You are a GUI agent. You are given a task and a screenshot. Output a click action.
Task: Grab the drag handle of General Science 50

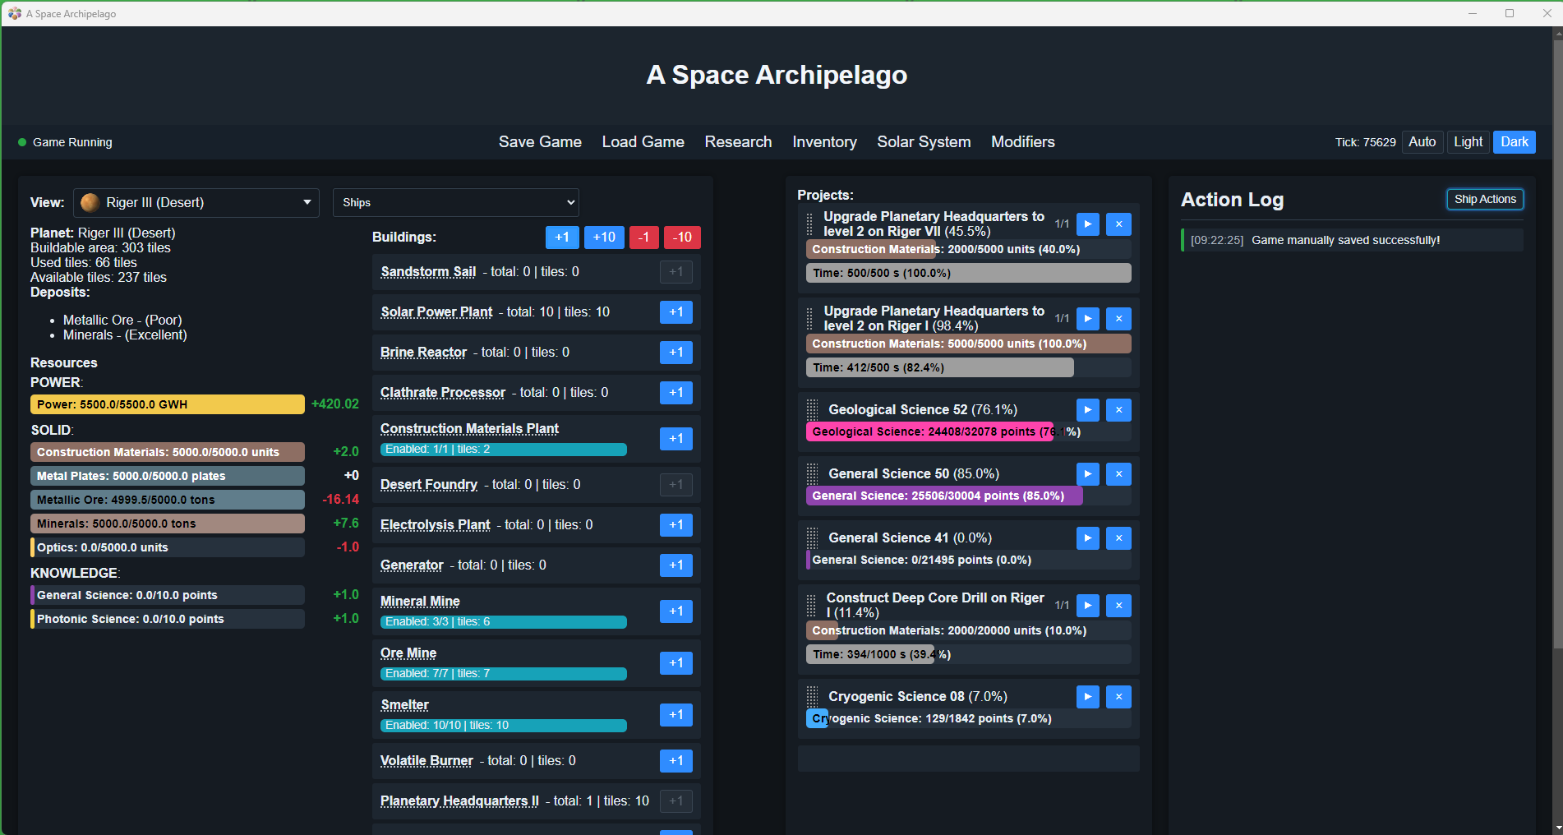[813, 474]
